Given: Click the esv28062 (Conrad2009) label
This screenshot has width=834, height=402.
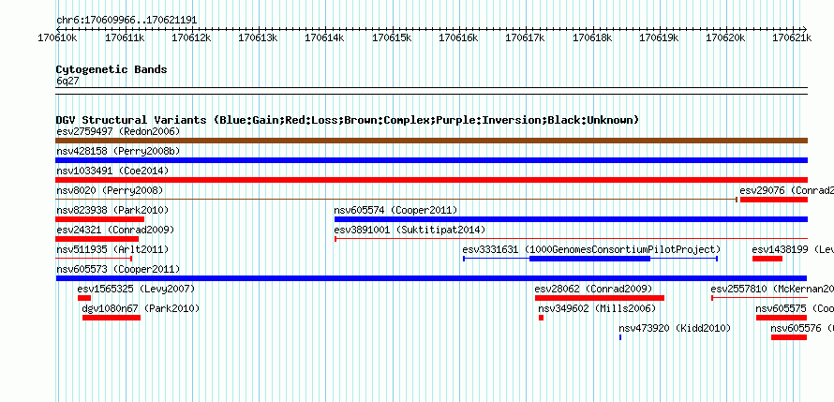Looking at the screenshot, I should coord(593,289).
